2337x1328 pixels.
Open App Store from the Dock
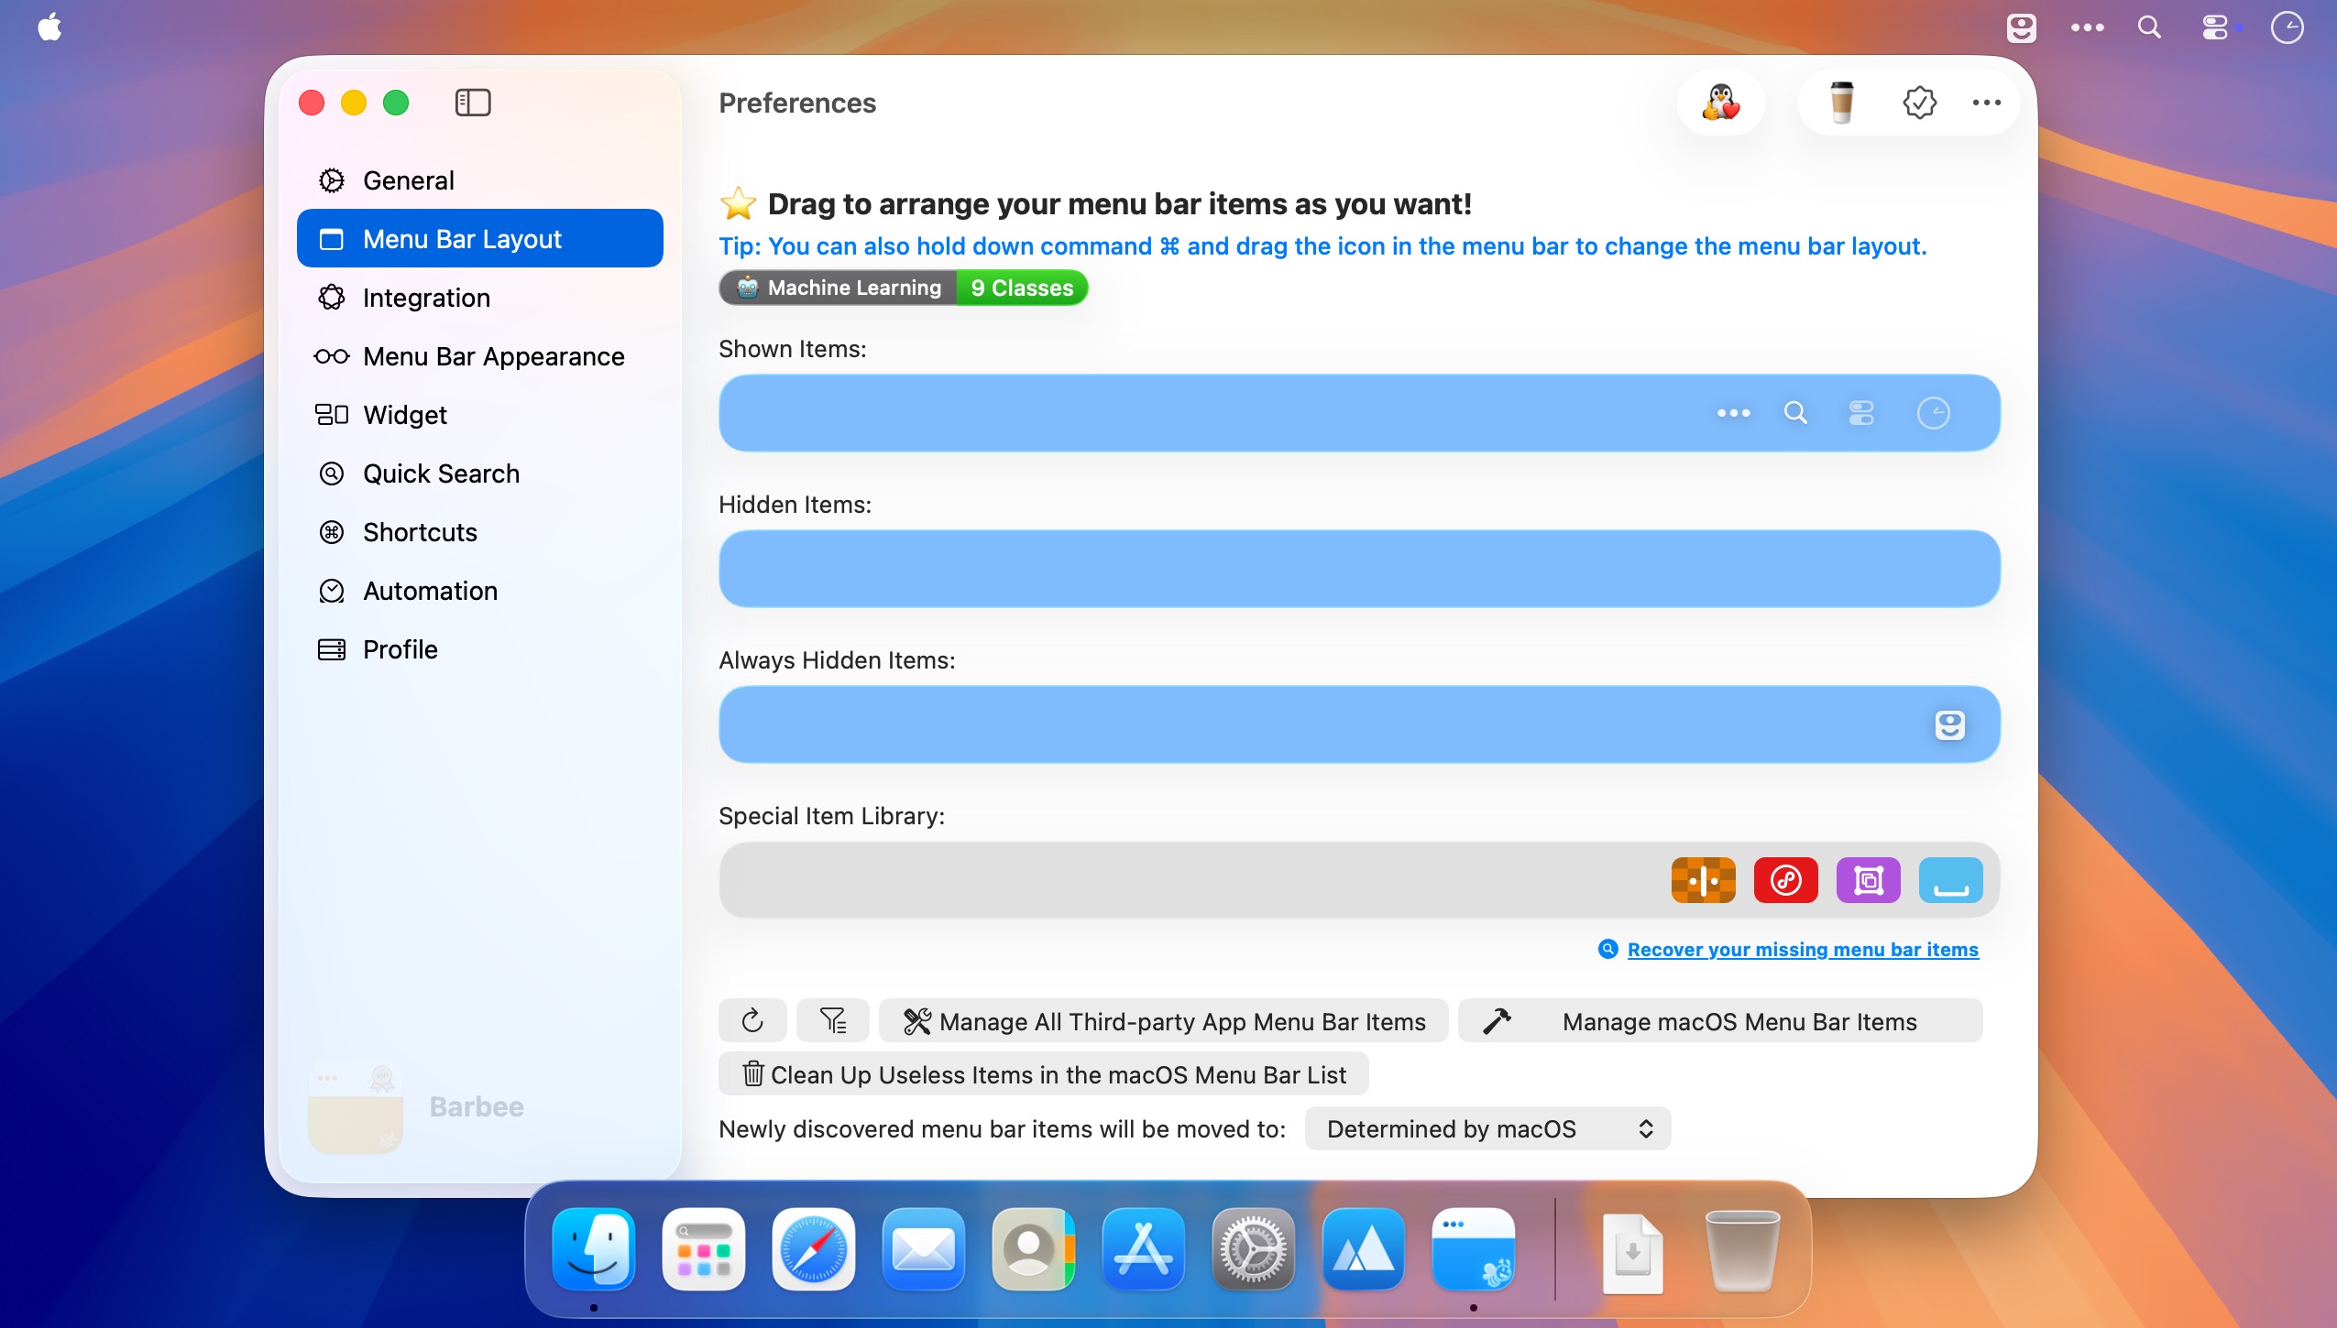point(1144,1249)
